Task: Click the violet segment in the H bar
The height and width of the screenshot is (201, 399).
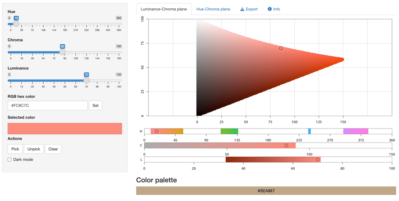Action: [356, 131]
